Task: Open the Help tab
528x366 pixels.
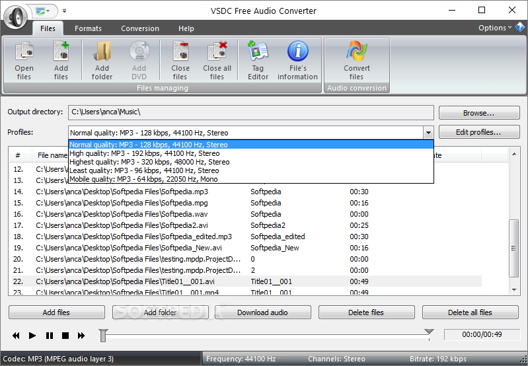Action: click(x=186, y=28)
